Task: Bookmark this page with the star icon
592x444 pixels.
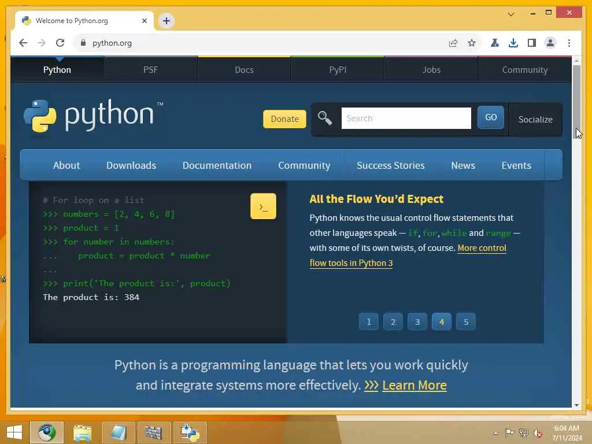Action: point(472,43)
